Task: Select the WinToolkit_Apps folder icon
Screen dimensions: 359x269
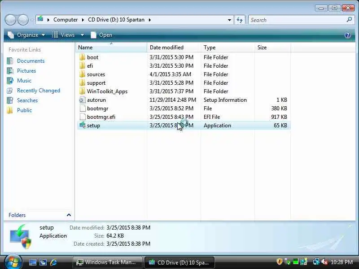Action: point(83,91)
